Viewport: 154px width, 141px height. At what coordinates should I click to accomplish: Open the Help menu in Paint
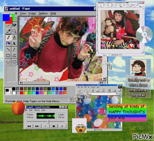pos(53,13)
